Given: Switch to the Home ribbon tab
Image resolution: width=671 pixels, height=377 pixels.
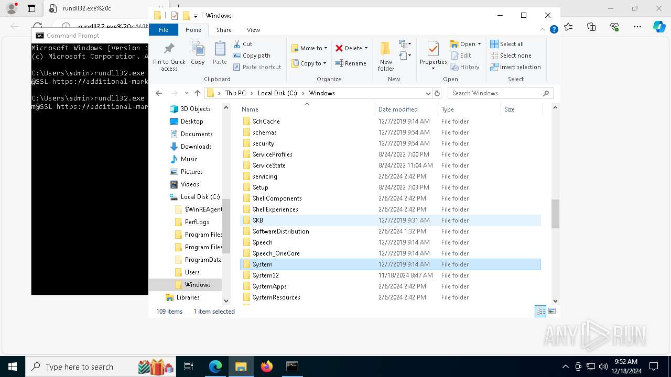Looking at the screenshot, I should point(193,30).
